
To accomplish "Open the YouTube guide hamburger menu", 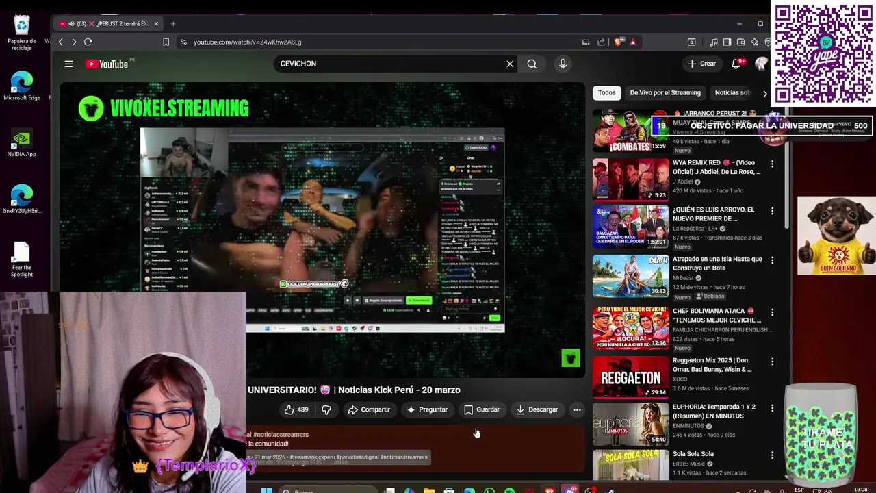I will click(x=68, y=64).
